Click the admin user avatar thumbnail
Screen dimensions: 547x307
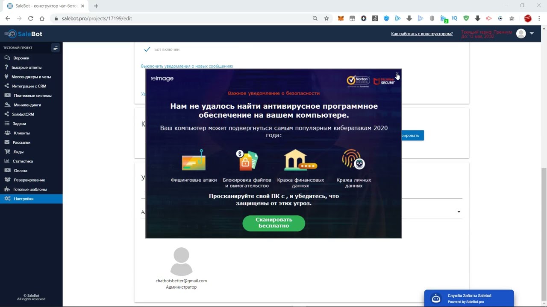[181, 261]
